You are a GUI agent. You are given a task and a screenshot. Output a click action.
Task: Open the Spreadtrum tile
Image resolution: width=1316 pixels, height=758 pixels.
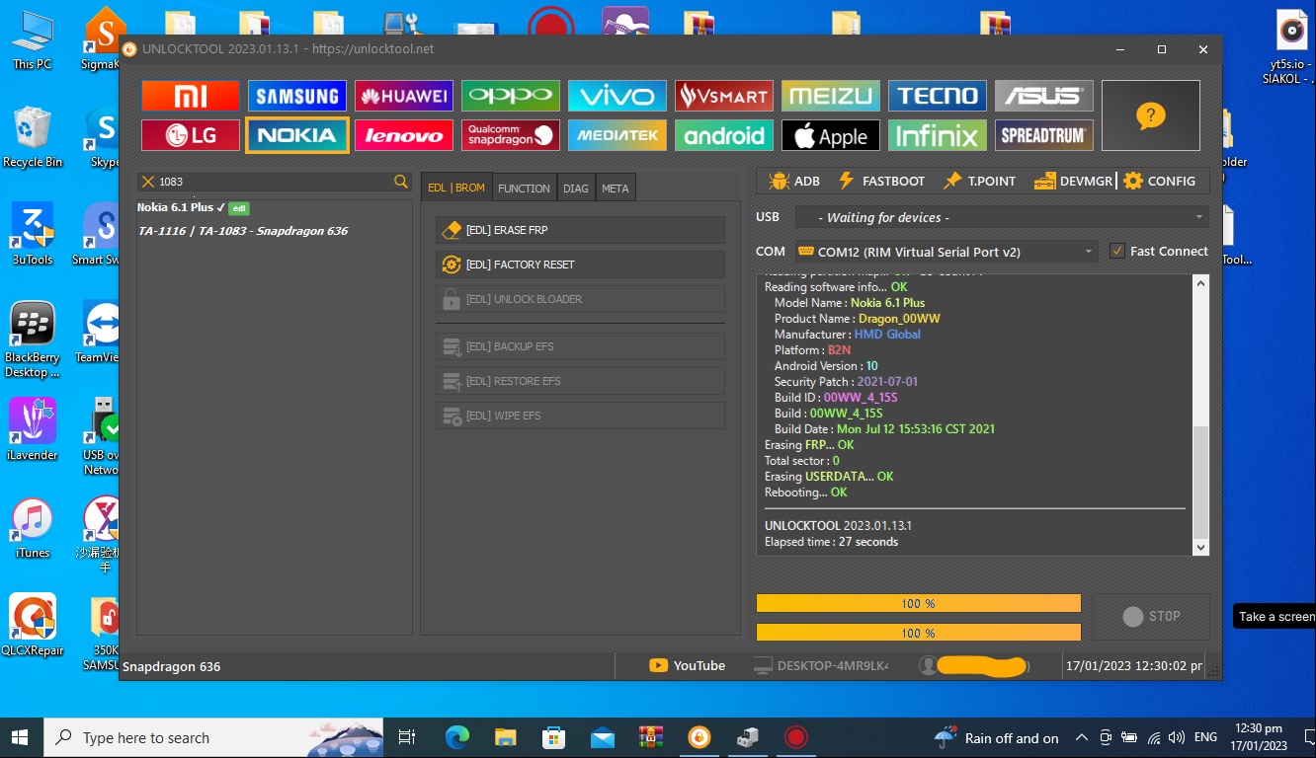(1044, 135)
